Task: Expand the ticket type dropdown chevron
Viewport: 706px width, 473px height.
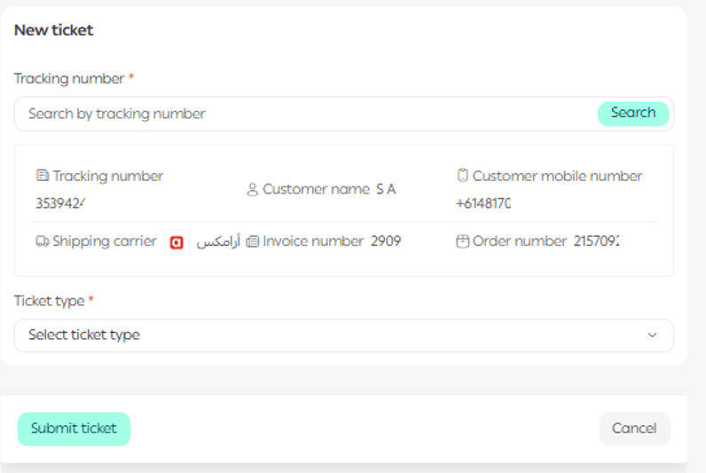Action: (652, 335)
